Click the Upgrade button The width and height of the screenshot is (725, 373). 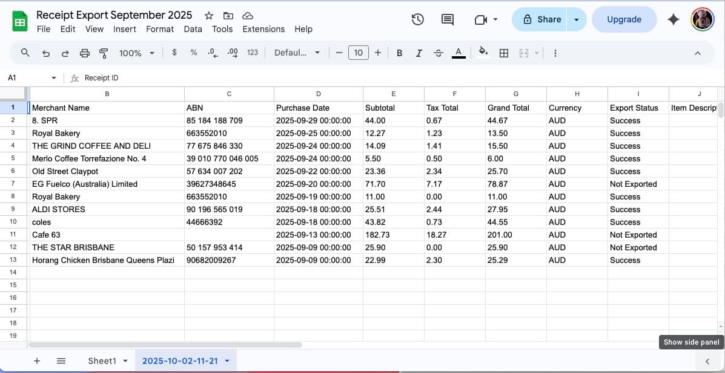pos(624,19)
